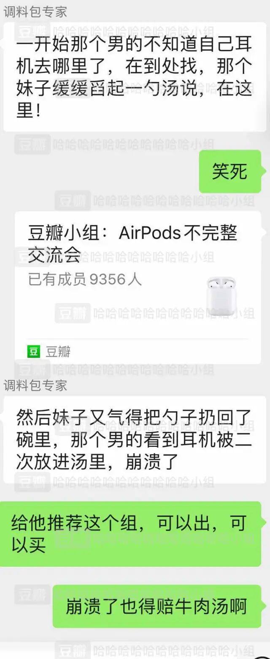The width and height of the screenshot is (270, 659).
Task: Tap the AirPods case thumbnail image
Action: click(x=221, y=295)
